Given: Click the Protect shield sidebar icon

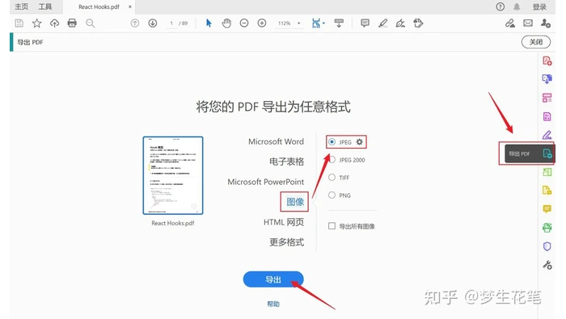Looking at the screenshot, I should click(x=547, y=246).
